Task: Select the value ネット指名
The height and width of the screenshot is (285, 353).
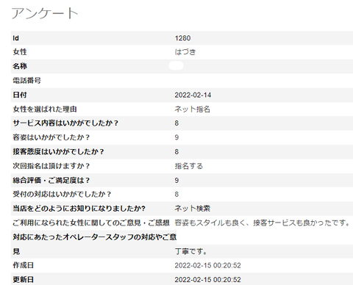Action: (x=193, y=109)
